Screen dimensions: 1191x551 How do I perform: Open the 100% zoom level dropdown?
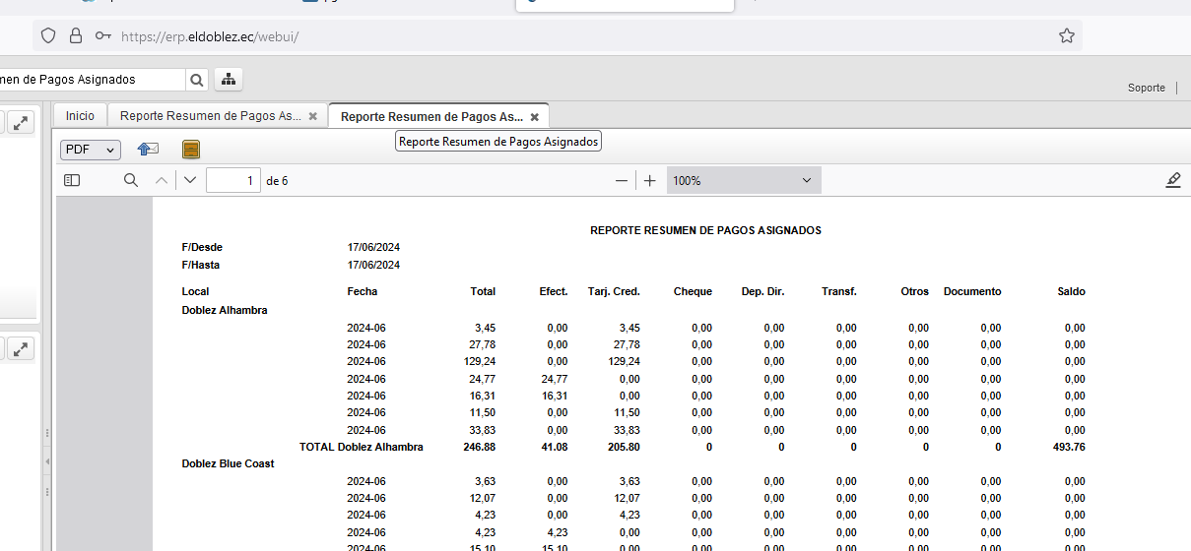[743, 180]
